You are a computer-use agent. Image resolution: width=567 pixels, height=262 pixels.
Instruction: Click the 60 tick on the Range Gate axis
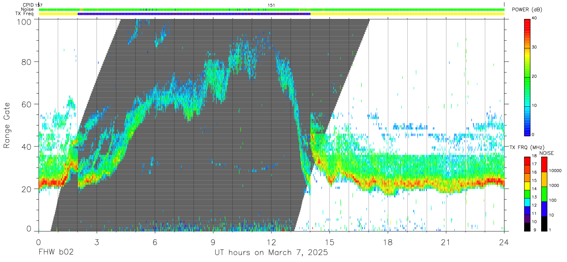(27, 104)
